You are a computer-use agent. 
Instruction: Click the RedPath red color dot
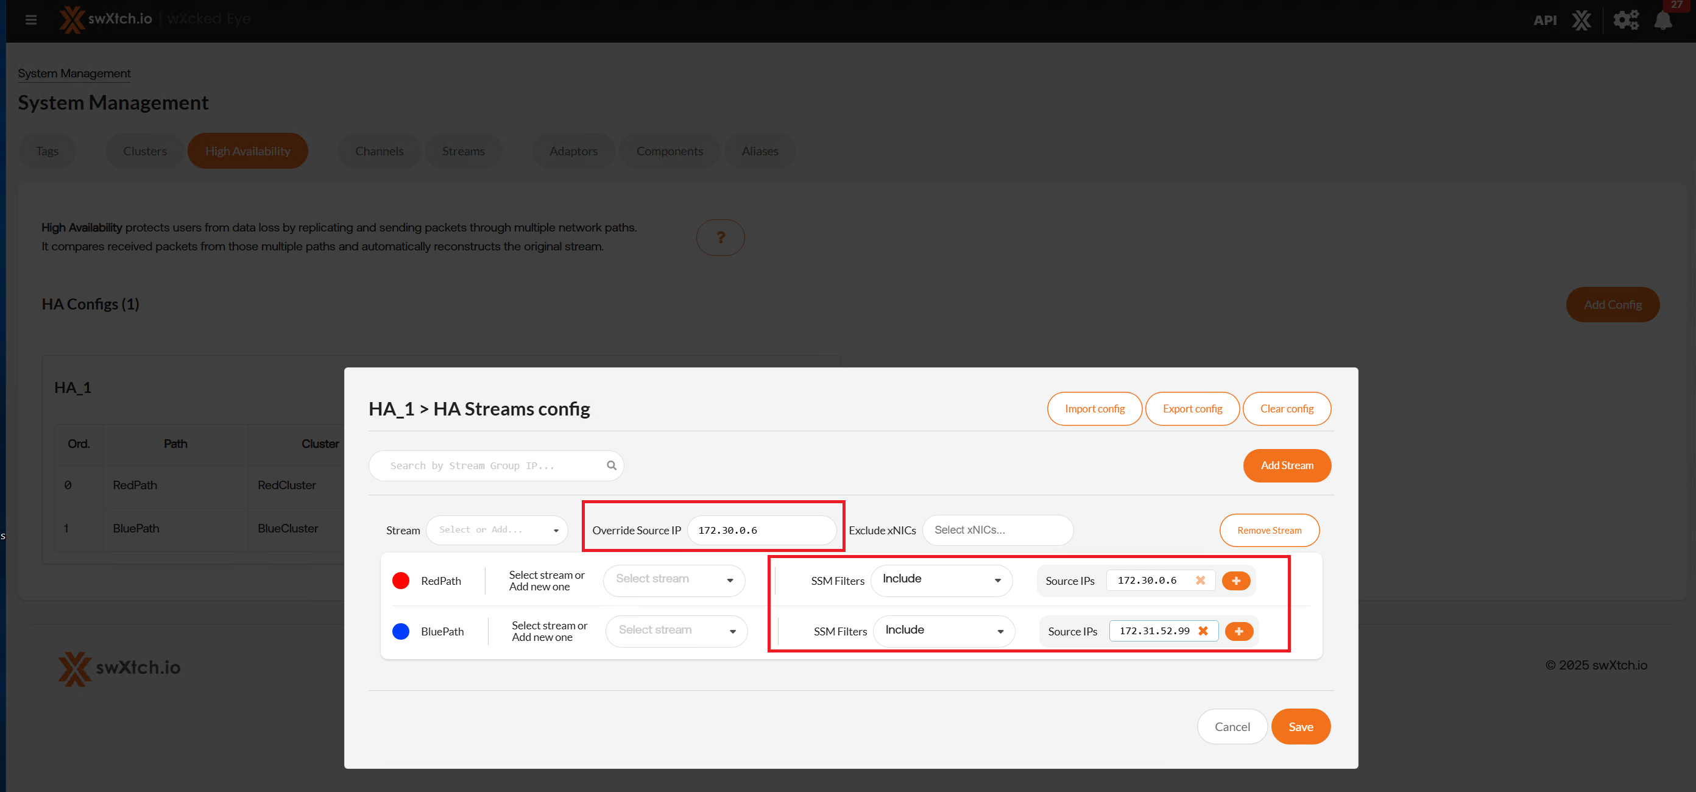400,580
